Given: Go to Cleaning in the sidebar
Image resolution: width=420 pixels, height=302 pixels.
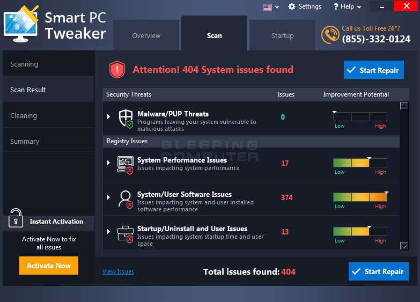Looking at the screenshot, I should tap(49, 115).
